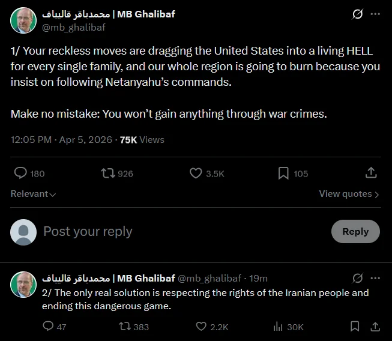Screen dimensions: 392x341
Task: View analytics of second post showing 30K
Action: tap(278, 327)
